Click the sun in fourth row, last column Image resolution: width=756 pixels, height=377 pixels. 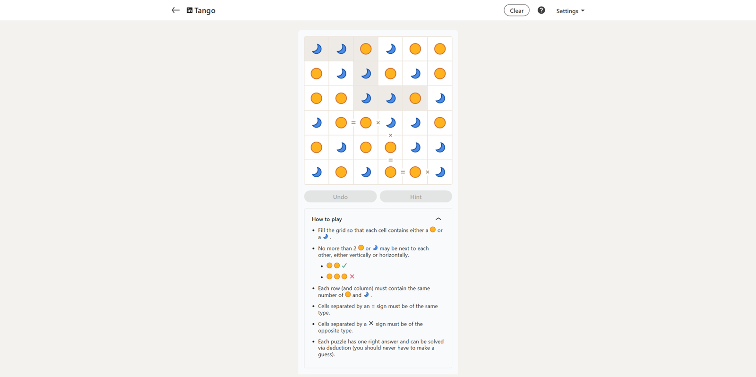tap(440, 123)
